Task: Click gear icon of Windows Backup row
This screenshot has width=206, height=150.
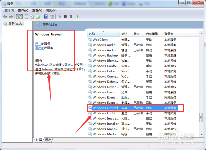Action: (x=90, y=55)
